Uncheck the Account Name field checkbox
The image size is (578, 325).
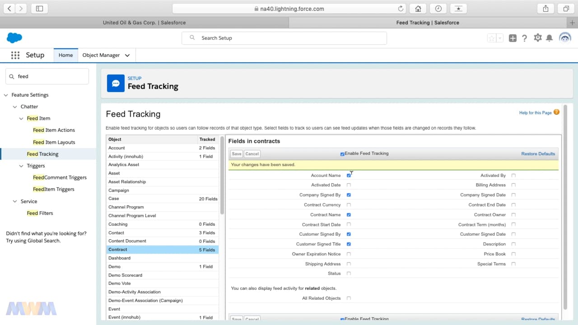pos(349,176)
